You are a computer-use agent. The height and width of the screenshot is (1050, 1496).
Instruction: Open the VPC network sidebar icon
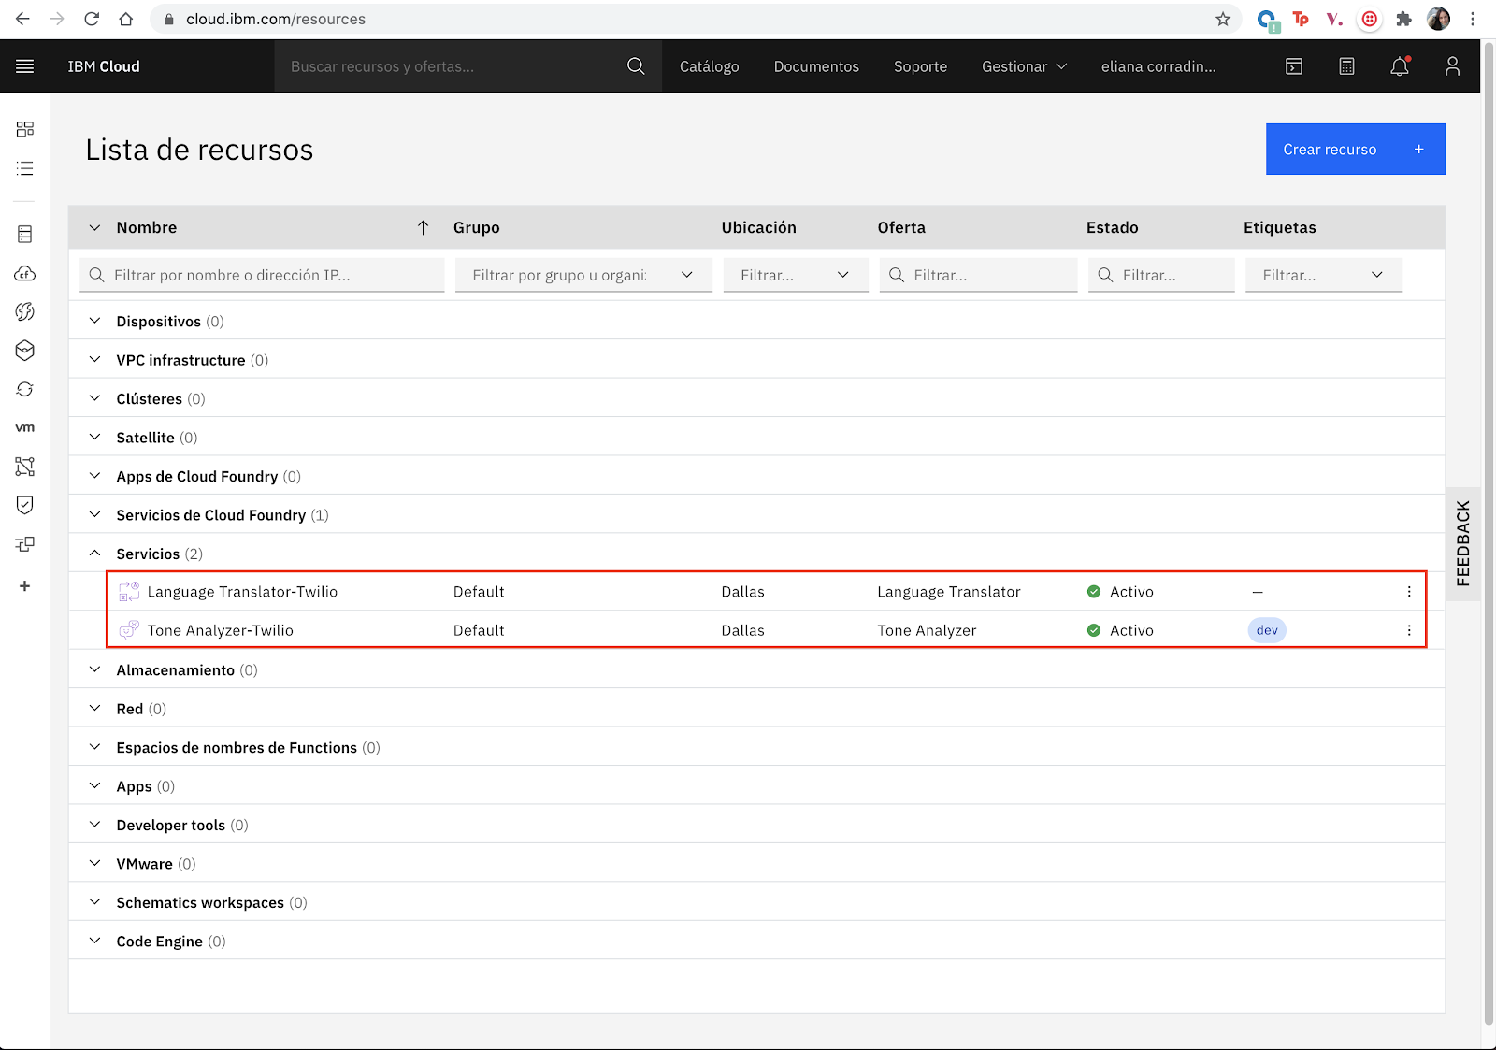point(25,466)
